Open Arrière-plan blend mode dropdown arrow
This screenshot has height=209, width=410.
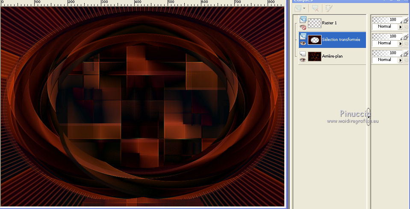click(400, 60)
